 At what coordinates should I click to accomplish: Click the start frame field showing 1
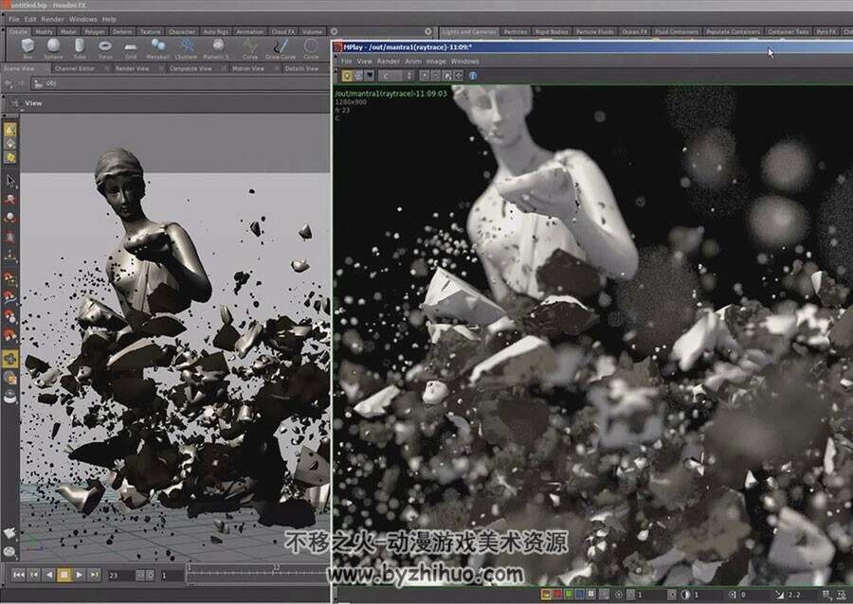coord(171,576)
